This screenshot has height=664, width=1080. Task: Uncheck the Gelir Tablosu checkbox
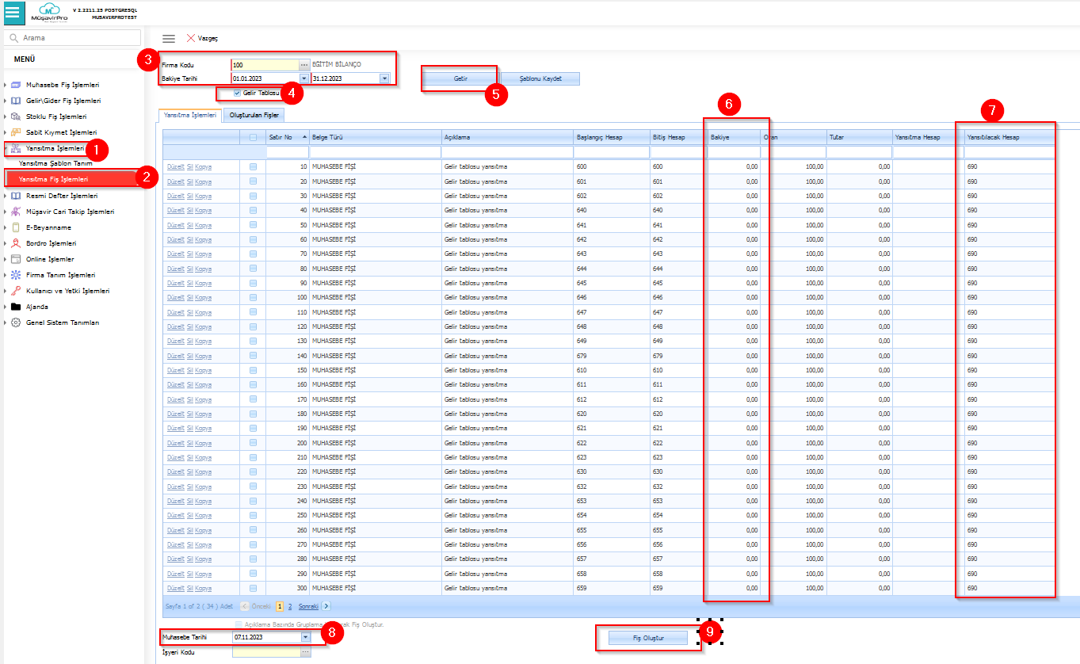pos(238,93)
